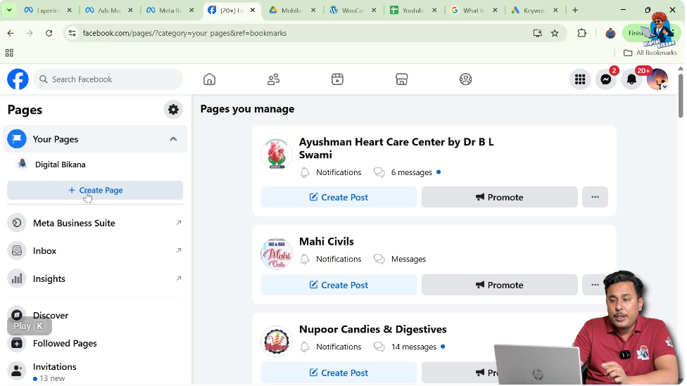
Task: Open notifications bell with 20+ badge
Action: [x=631, y=79]
